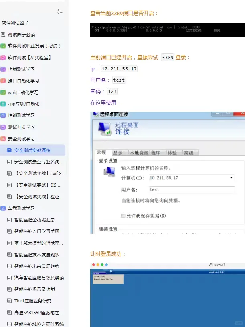Click the red icon beside 接口自动化学习
The image size is (245, 327).
(3, 81)
